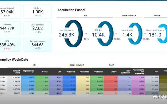
Task: Select the 628.98% ROI cell
Action: [152, 85]
